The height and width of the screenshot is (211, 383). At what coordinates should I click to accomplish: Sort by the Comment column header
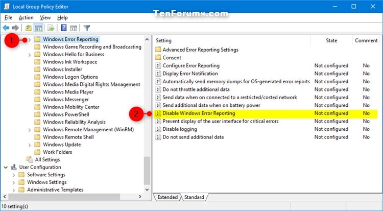(366, 40)
